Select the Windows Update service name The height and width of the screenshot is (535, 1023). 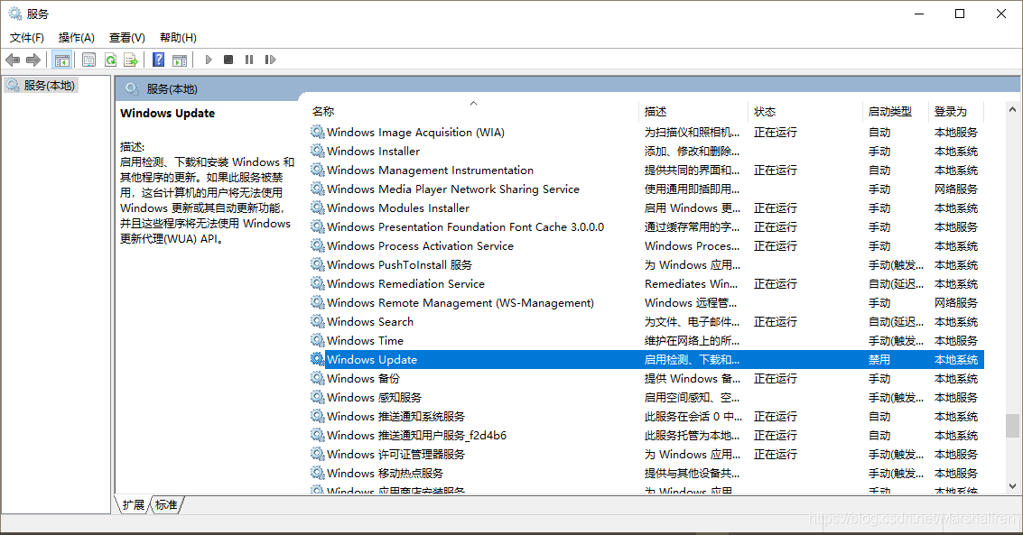tap(372, 360)
